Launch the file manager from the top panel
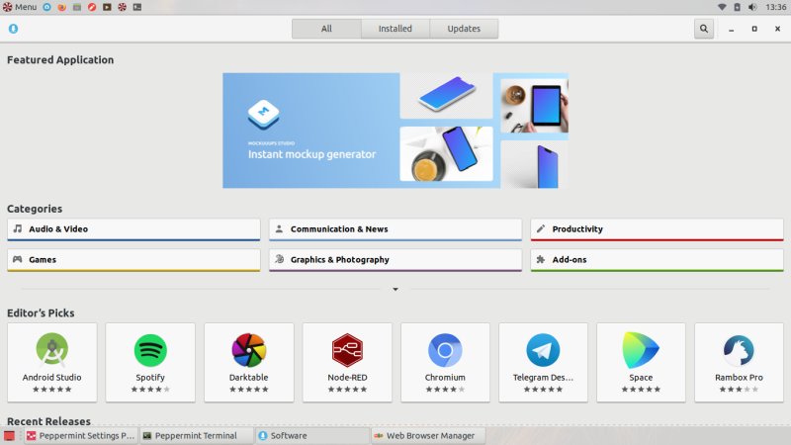The width and height of the screenshot is (791, 445). tap(77, 7)
